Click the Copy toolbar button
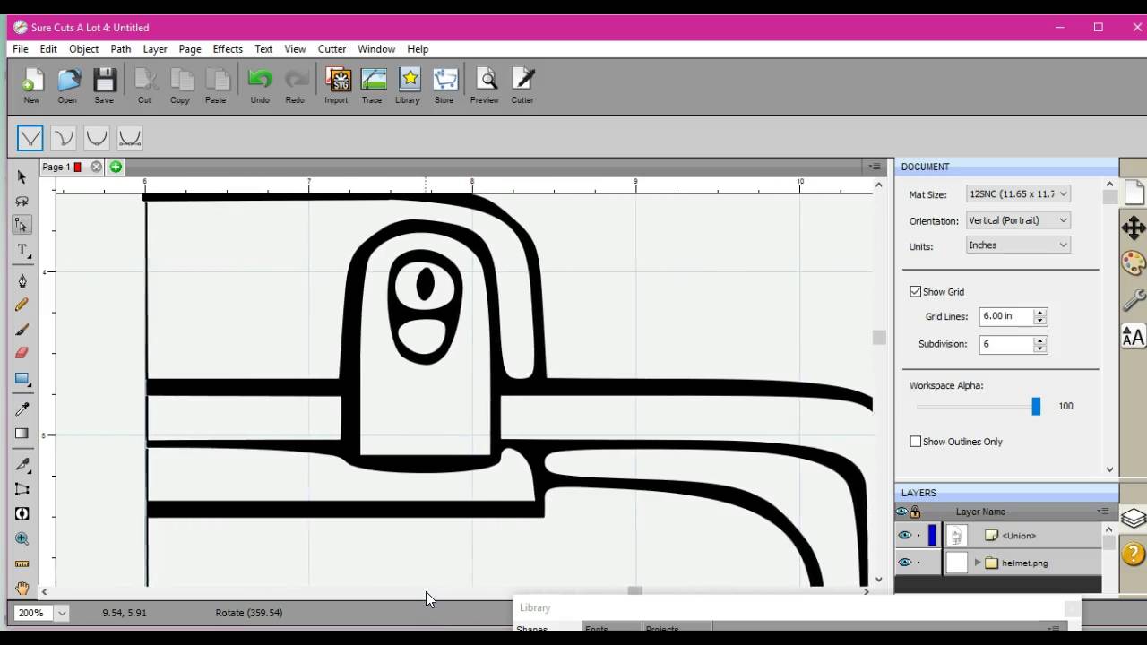The image size is (1147, 645). (x=180, y=86)
